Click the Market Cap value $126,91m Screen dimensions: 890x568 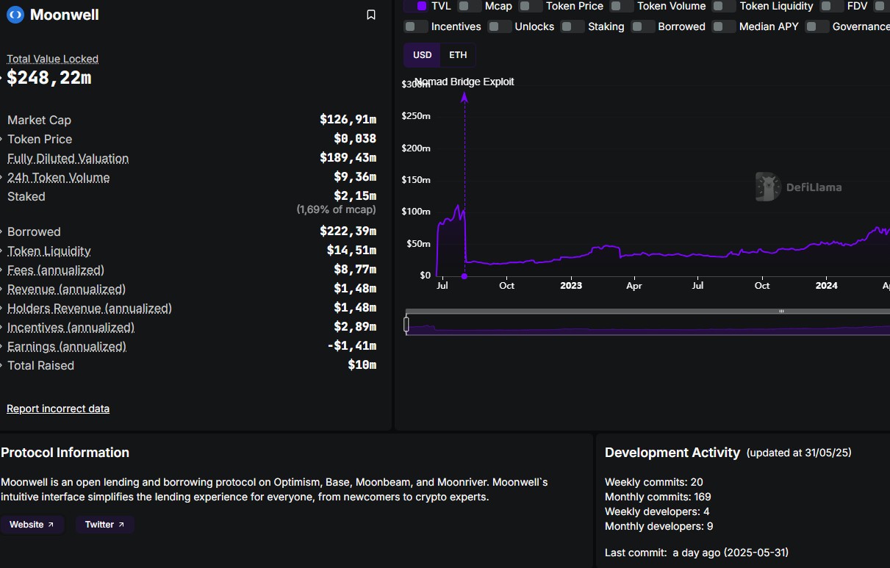[x=348, y=120]
